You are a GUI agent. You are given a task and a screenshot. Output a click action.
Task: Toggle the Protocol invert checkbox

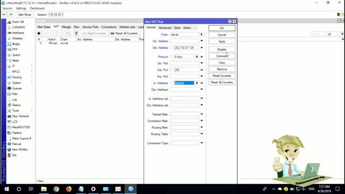click(172, 57)
